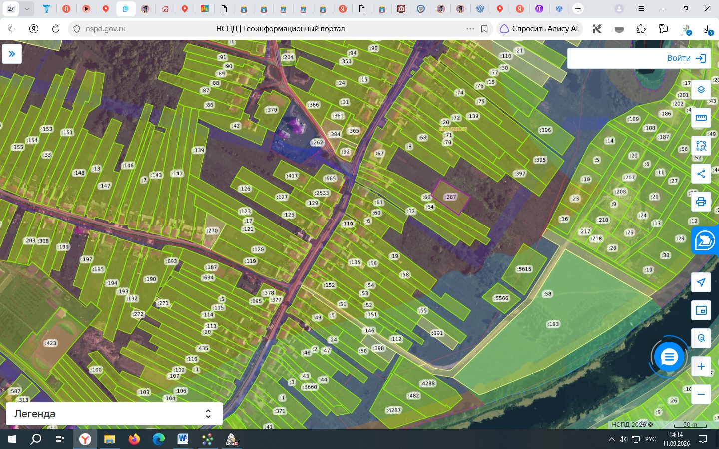The width and height of the screenshot is (719, 449).
Task: Show hidden system tray icons
Action: [611, 439]
